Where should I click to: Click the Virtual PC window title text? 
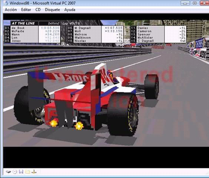pos(43,3)
